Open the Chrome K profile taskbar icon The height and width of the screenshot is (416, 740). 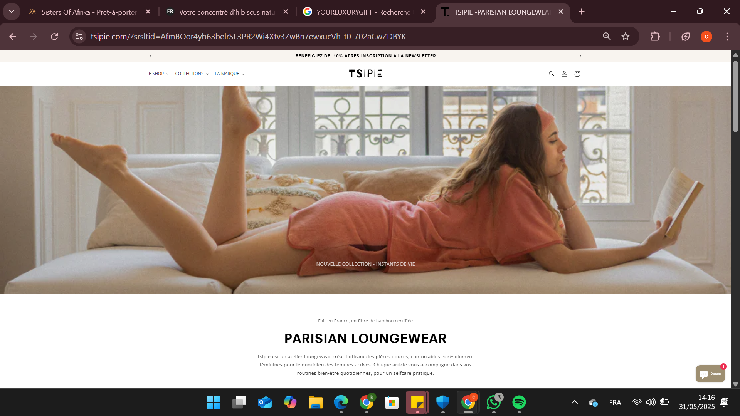point(367,403)
